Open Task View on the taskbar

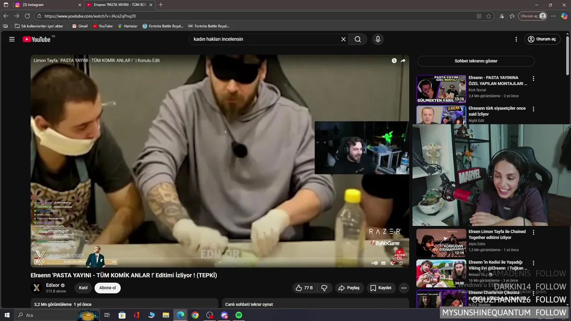coord(107,315)
